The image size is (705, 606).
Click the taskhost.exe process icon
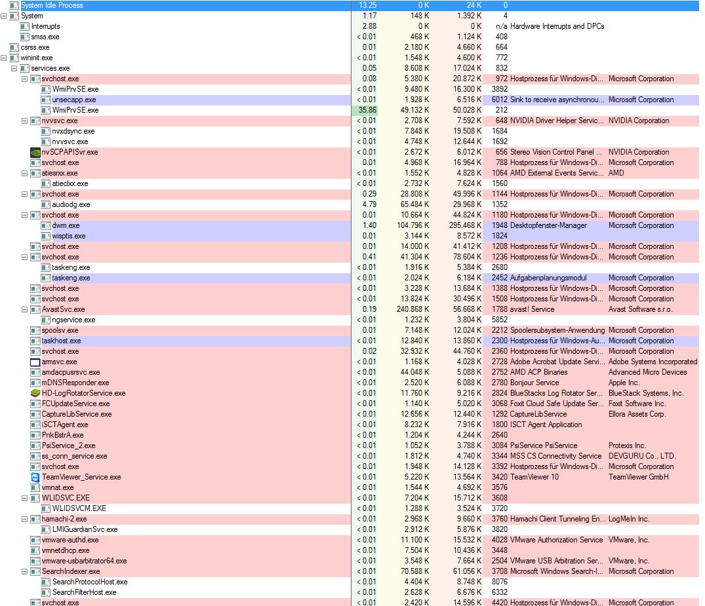pos(35,341)
